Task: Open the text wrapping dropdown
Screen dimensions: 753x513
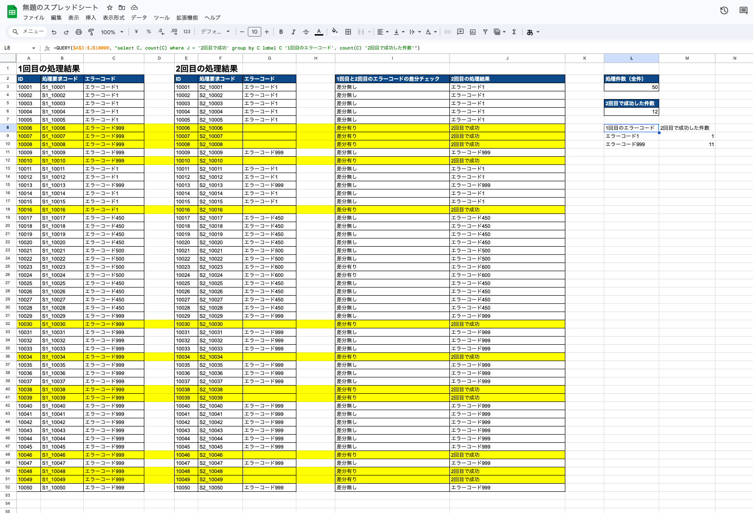Action: (415, 32)
